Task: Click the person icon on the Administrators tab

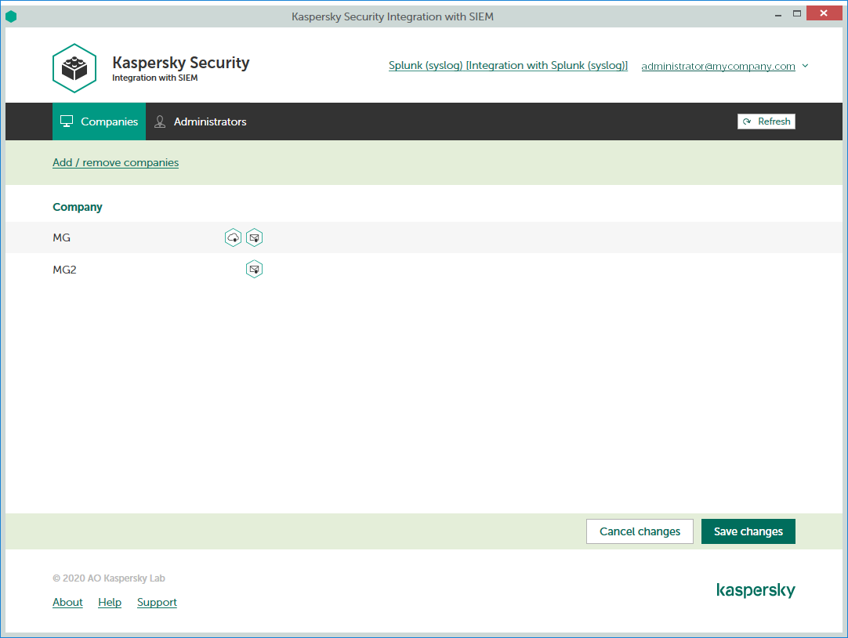Action: (160, 121)
